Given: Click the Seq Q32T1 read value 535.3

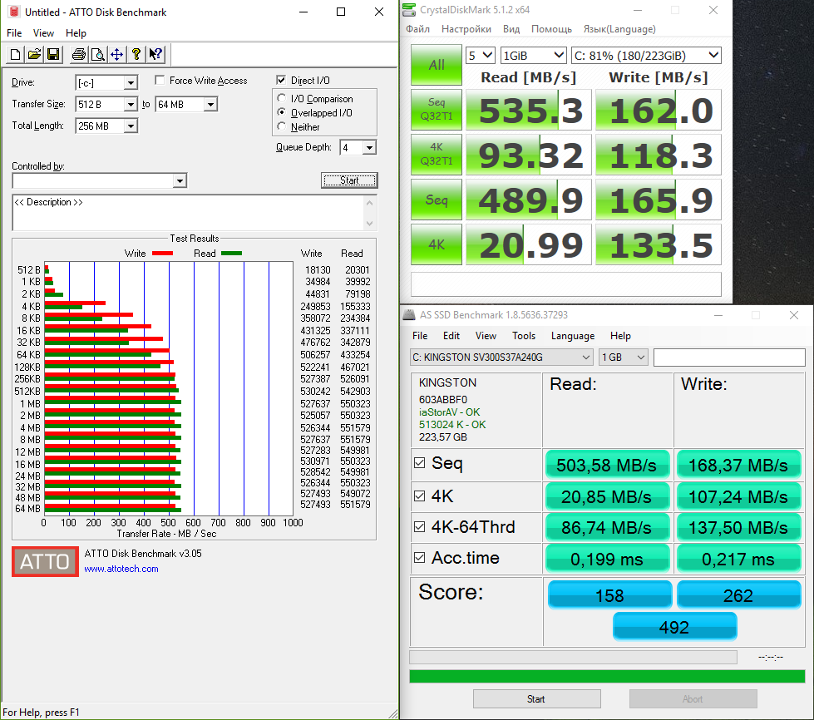Looking at the screenshot, I should coord(529,110).
